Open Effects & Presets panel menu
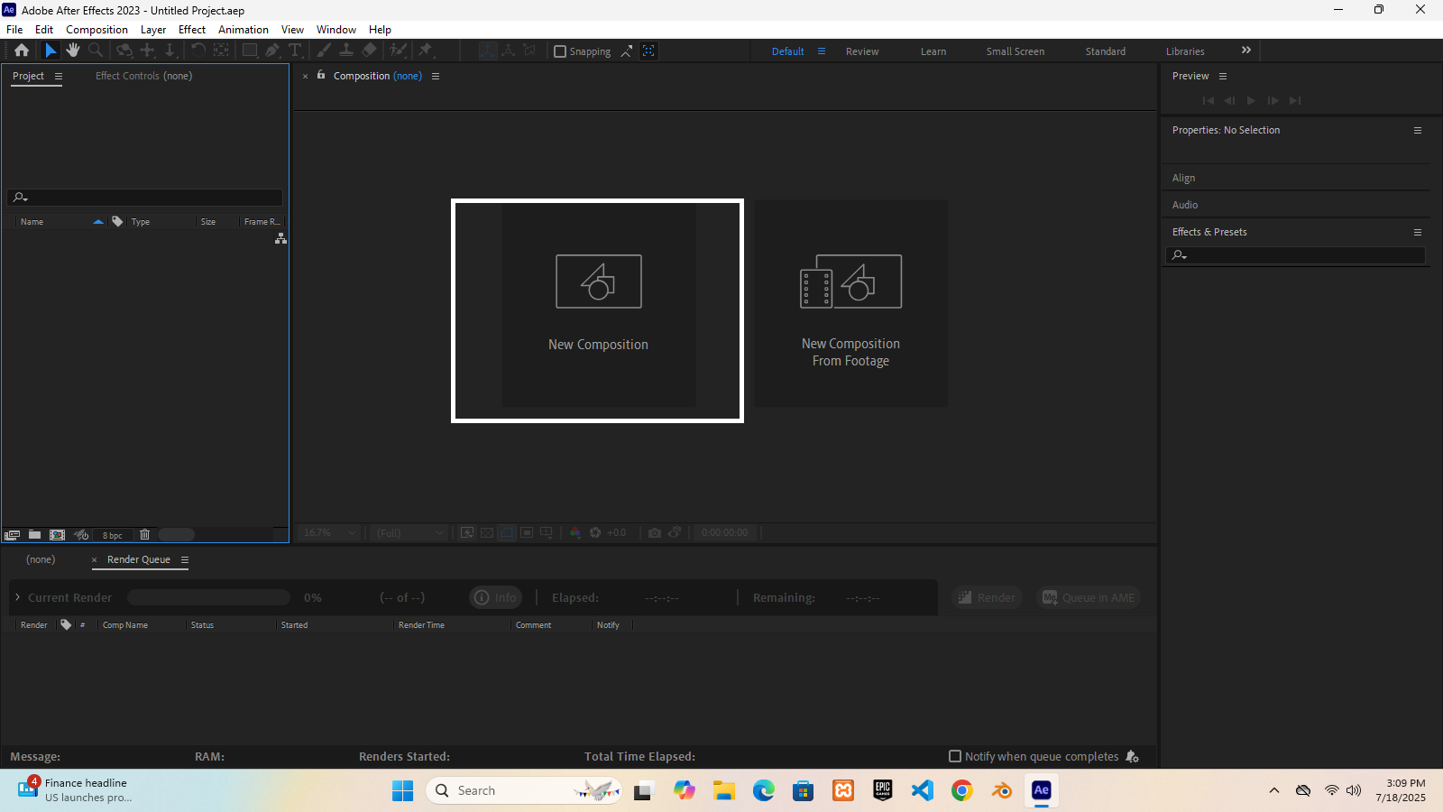The image size is (1443, 812). 1418,233
